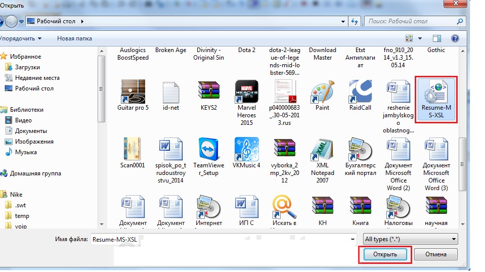The width and height of the screenshot is (485, 272).
Task: Select the Интернет shortcut icon
Action: [x=209, y=207]
